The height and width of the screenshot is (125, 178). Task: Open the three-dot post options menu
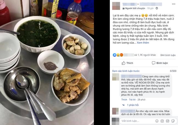173,4
